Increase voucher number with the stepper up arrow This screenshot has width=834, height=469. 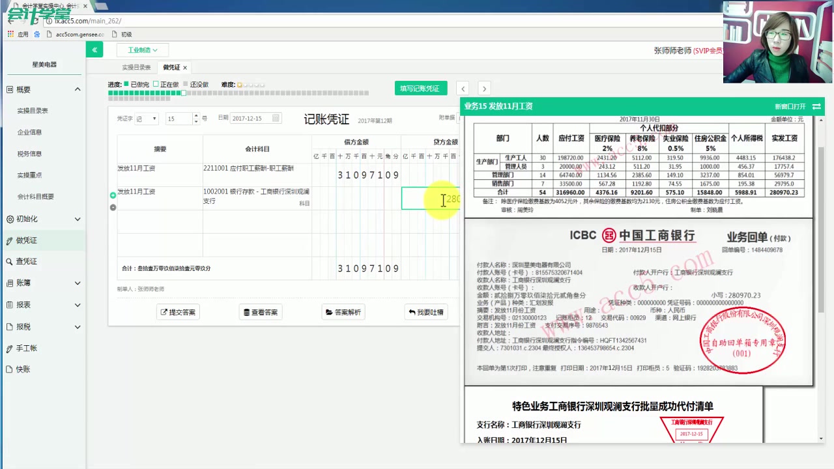pos(196,115)
